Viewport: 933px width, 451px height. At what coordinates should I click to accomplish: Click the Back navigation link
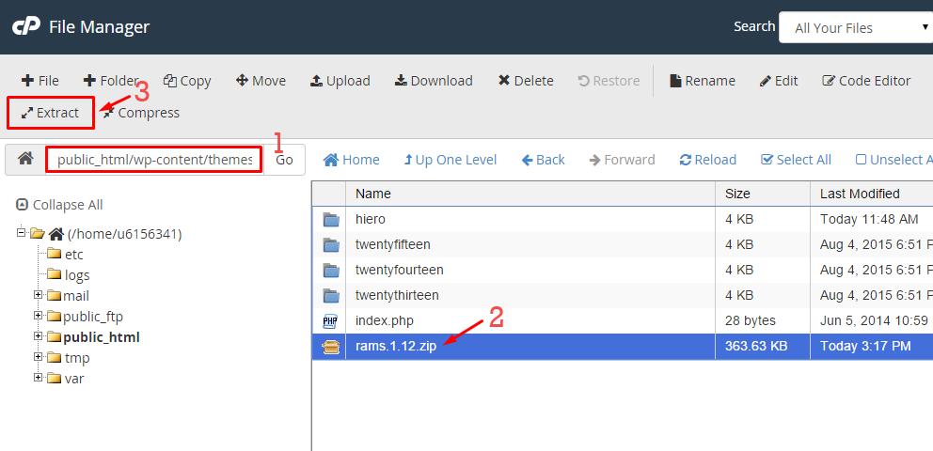pos(544,160)
